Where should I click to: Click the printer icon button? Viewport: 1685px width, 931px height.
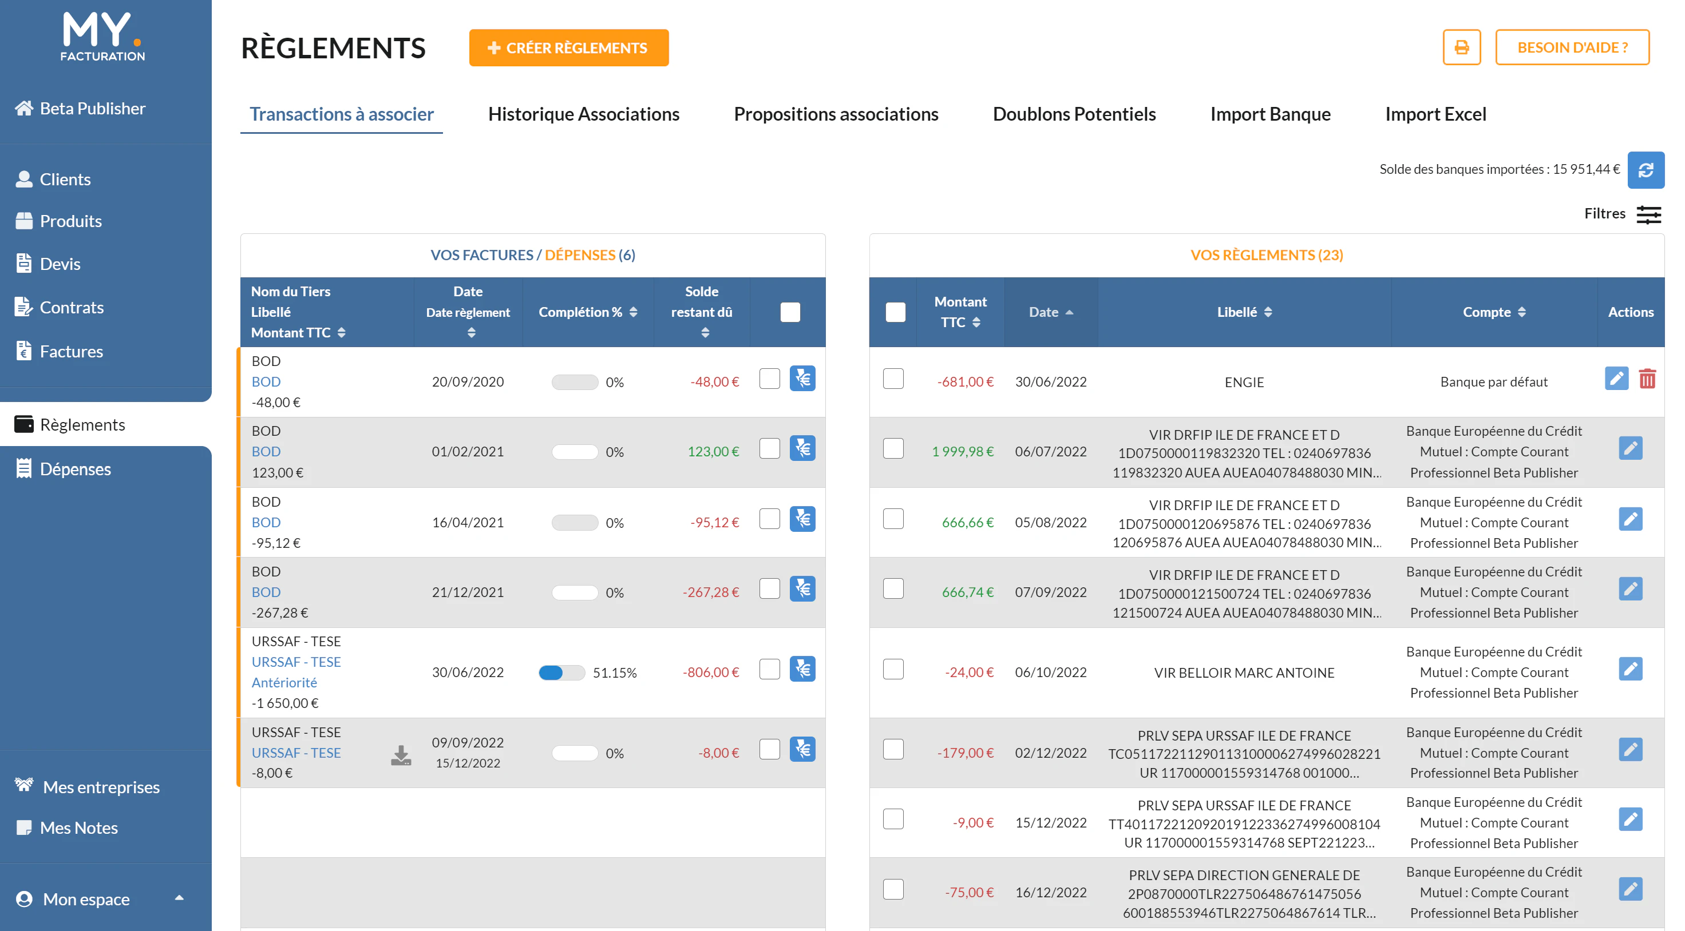1461,47
